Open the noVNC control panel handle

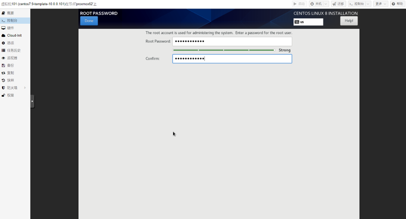pyautogui.click(x=32, y=102)
